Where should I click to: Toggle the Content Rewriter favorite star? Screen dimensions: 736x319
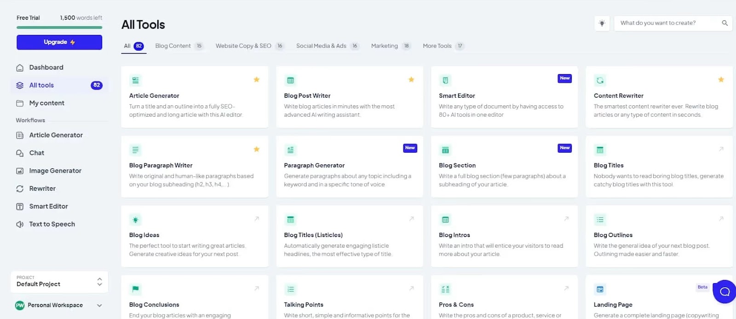(721, 80)
